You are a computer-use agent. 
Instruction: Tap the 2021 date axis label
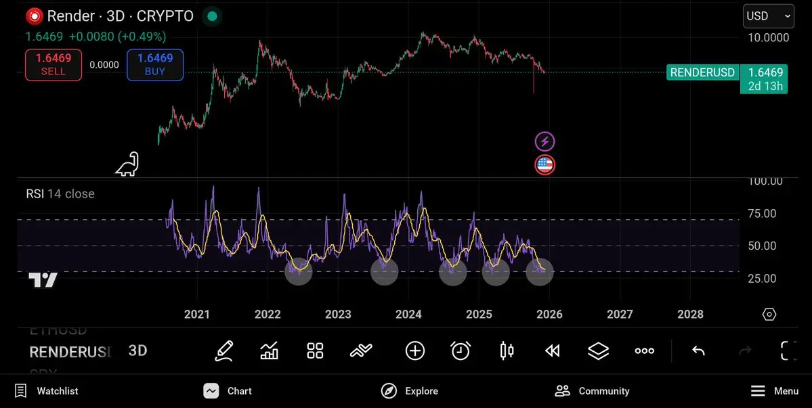coord(197,314)
